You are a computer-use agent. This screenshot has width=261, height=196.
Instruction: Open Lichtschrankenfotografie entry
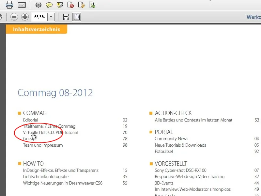point(46,176)
